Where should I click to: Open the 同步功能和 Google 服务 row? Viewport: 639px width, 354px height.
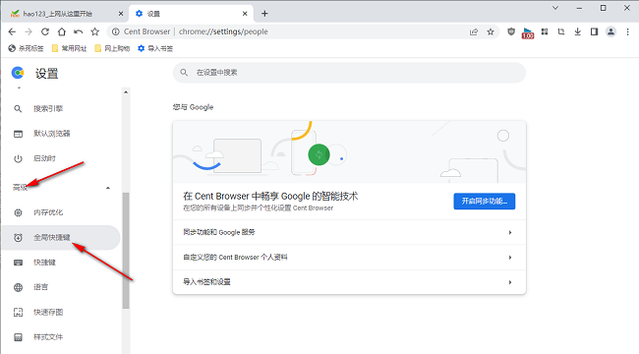[x=349, y=232]
